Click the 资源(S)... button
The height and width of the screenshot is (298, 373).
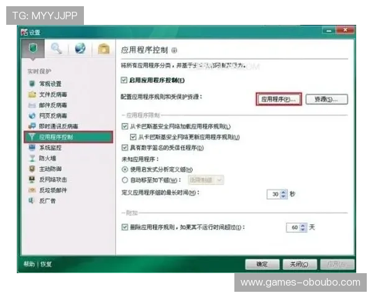(326, 99)
